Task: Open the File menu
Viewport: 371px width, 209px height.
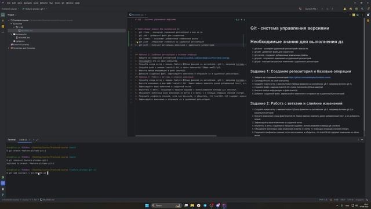Action: [x=9, y=3]
